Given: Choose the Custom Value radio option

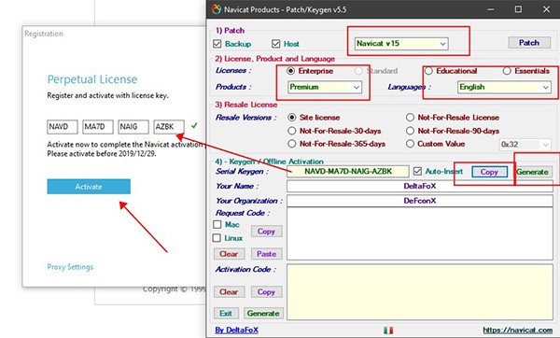Looking at the screenshot, I should point(410,144).
